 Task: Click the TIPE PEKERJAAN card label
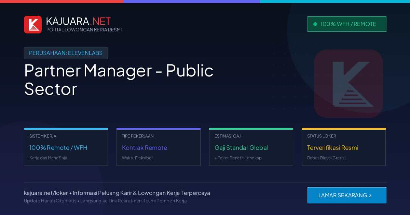tap(138, 136)
